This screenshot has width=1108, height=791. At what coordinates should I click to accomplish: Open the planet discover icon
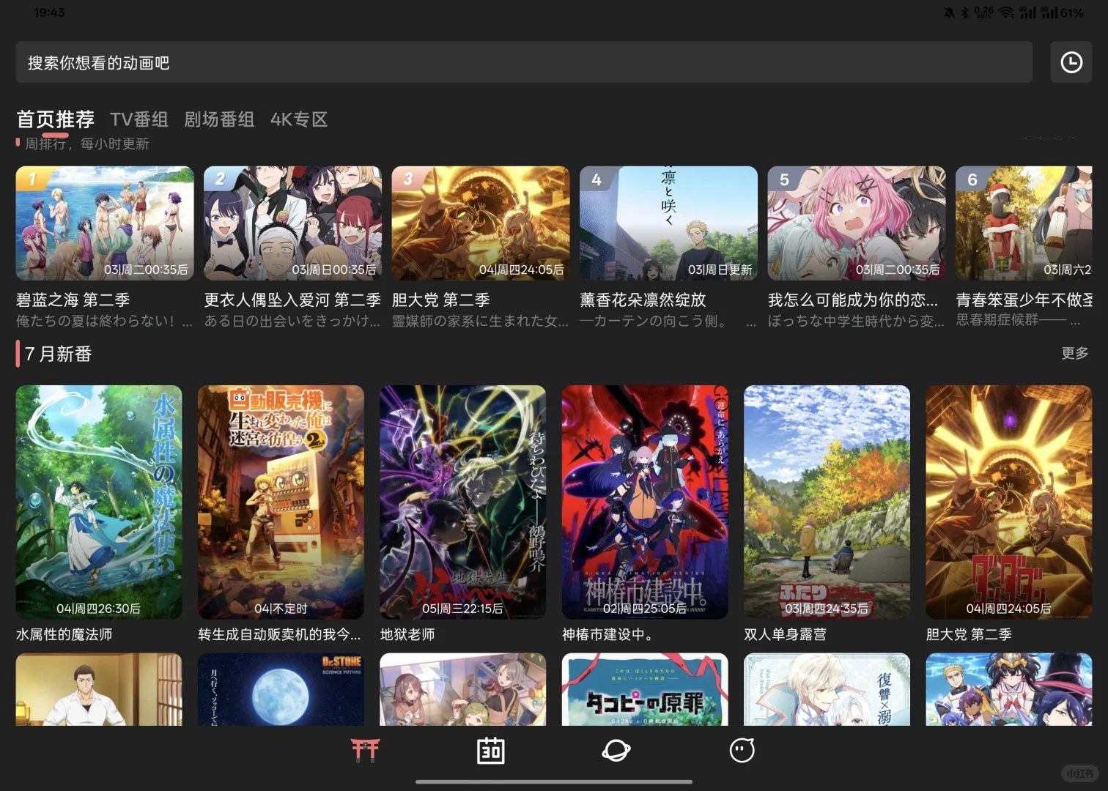tap(616, 750)
